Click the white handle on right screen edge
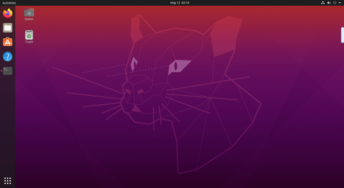 click(342, 35)
